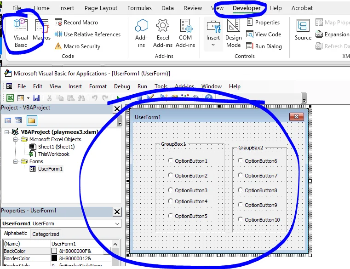This screenshot has width=350, height=269.
Task: Open the VBA editor Run menu
Action: [x=142, y=86]
